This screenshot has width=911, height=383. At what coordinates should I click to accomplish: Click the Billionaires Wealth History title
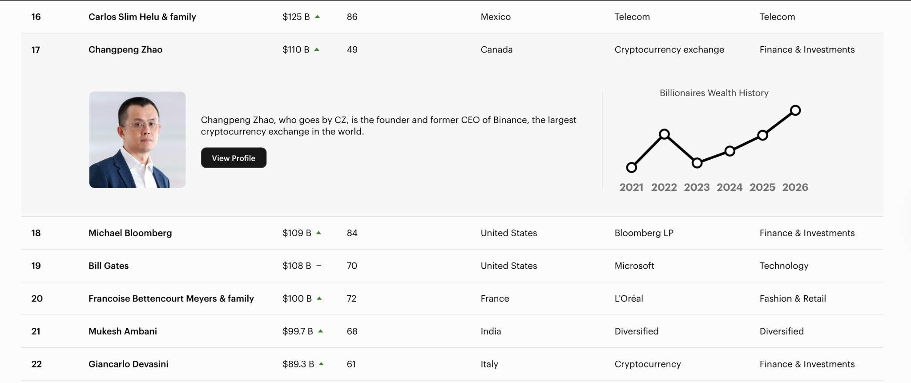pyautogui.click(x=713, y=93)
